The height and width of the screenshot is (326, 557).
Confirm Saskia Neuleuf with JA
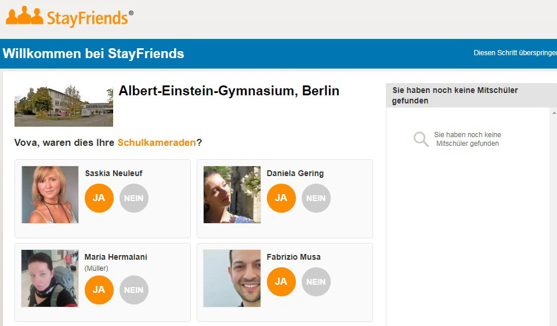(x=99, y=198)
